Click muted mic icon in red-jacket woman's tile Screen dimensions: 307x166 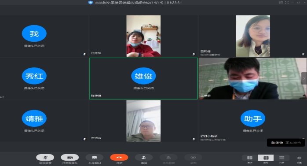click(x=194, y=54)
